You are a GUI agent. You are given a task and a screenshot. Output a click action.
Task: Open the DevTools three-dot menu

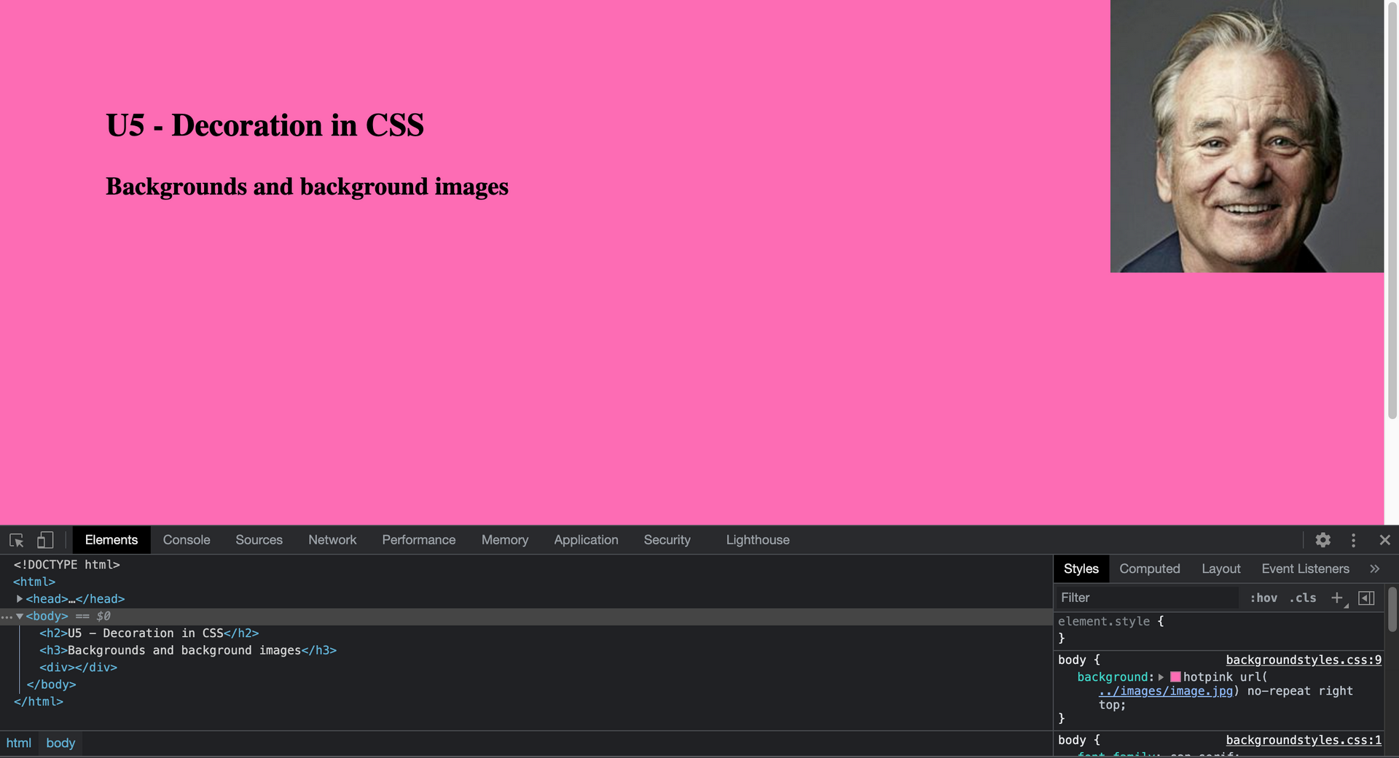point(1354,540)
